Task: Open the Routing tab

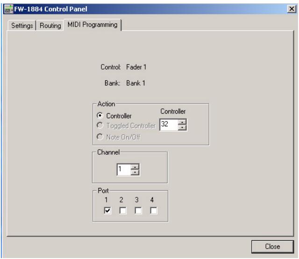Action: 50,26
